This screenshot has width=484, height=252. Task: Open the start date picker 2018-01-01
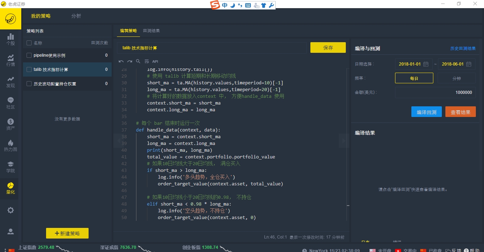click(413, 64)
